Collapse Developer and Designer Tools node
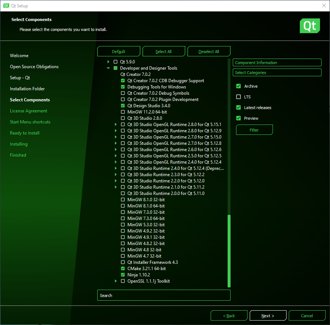 (x=108, y=68)
